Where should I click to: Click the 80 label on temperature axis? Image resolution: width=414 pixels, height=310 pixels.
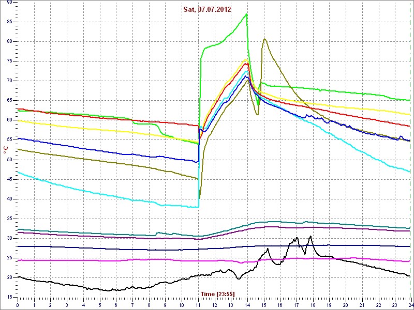(x=9, y=42)
